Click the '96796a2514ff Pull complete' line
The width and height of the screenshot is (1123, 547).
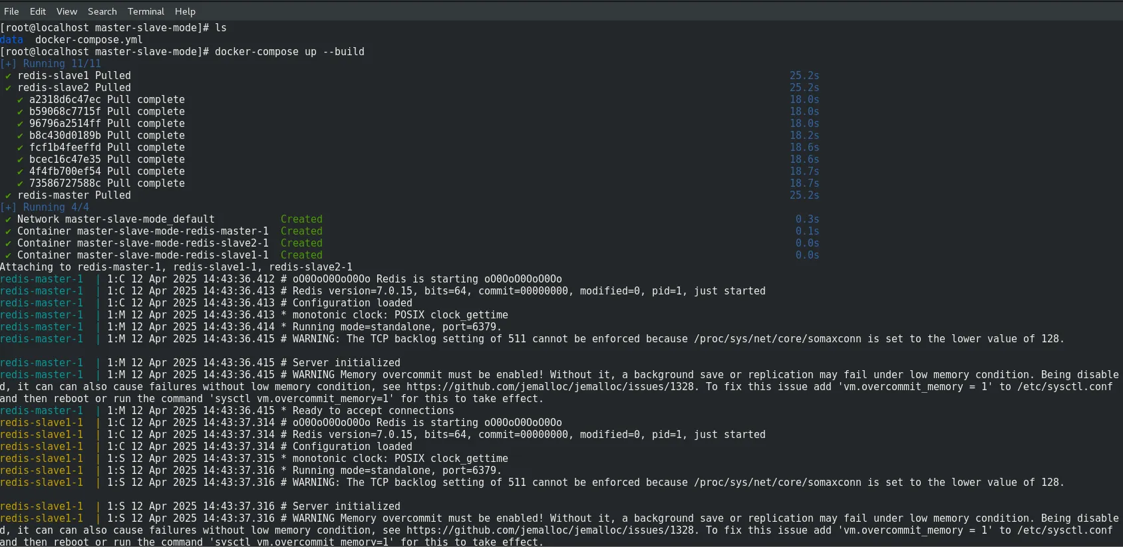[101, 124]
